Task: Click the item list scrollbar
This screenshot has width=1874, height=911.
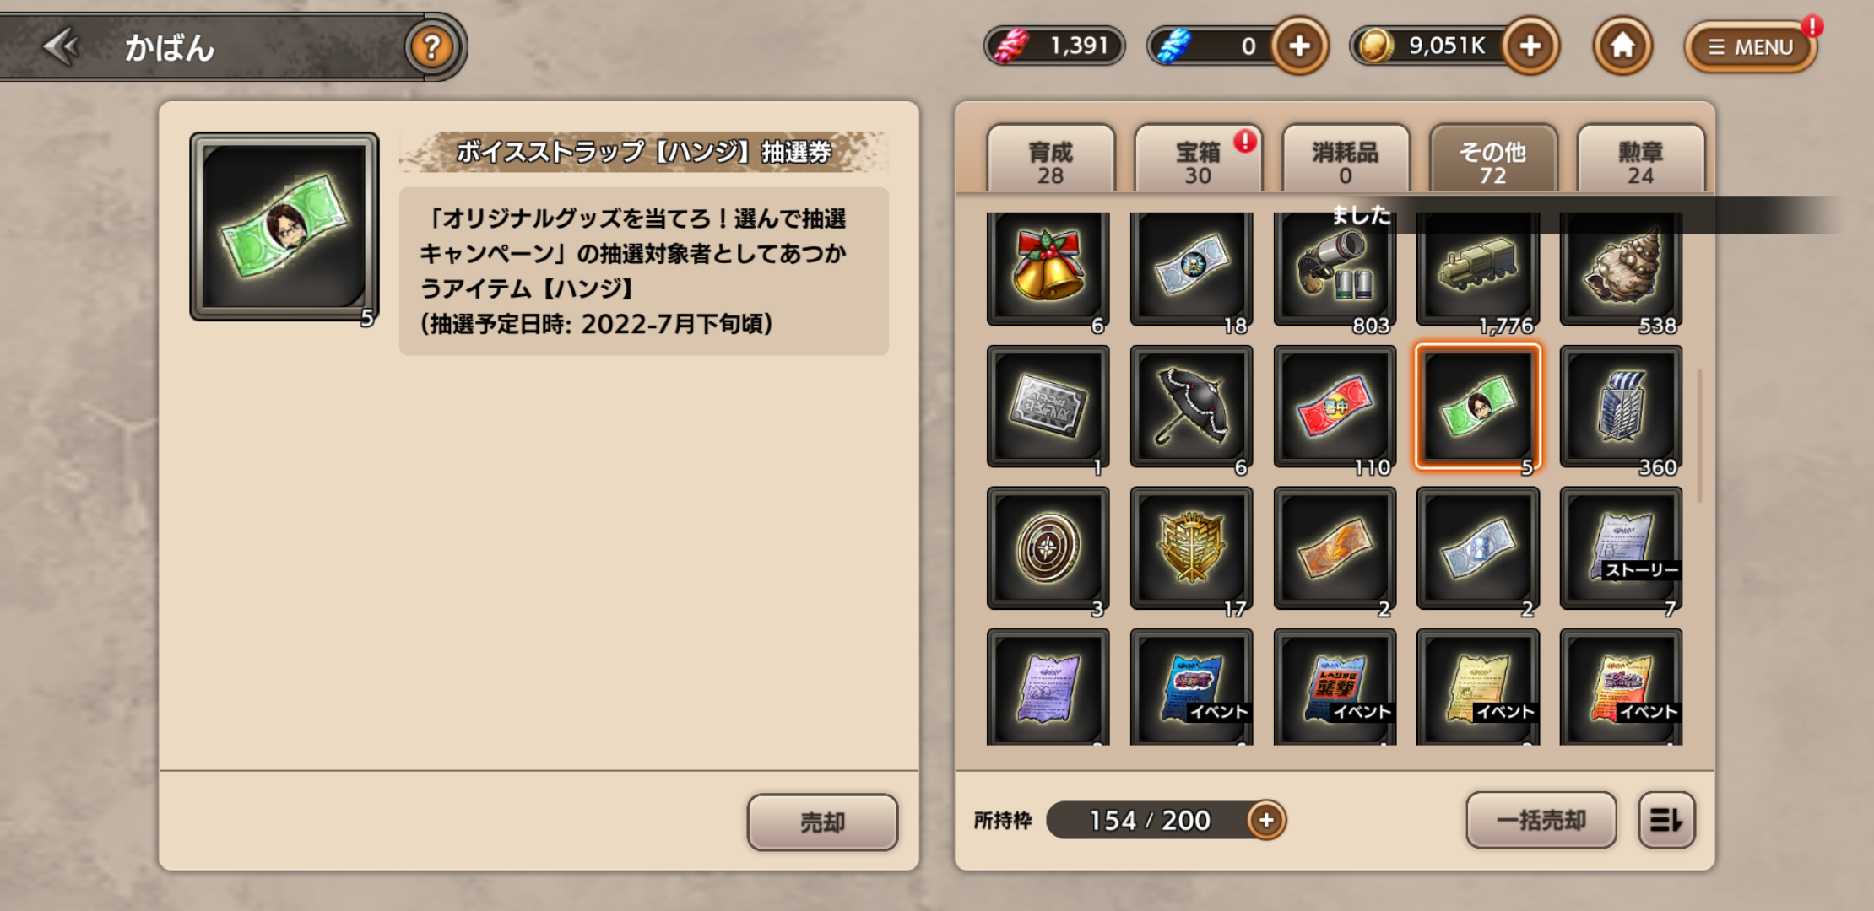Action: coord(1698,435)
